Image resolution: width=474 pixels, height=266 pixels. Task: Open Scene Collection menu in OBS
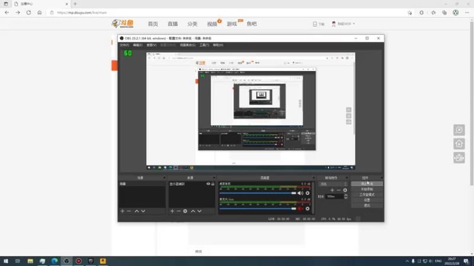click(x=187, y=45)
